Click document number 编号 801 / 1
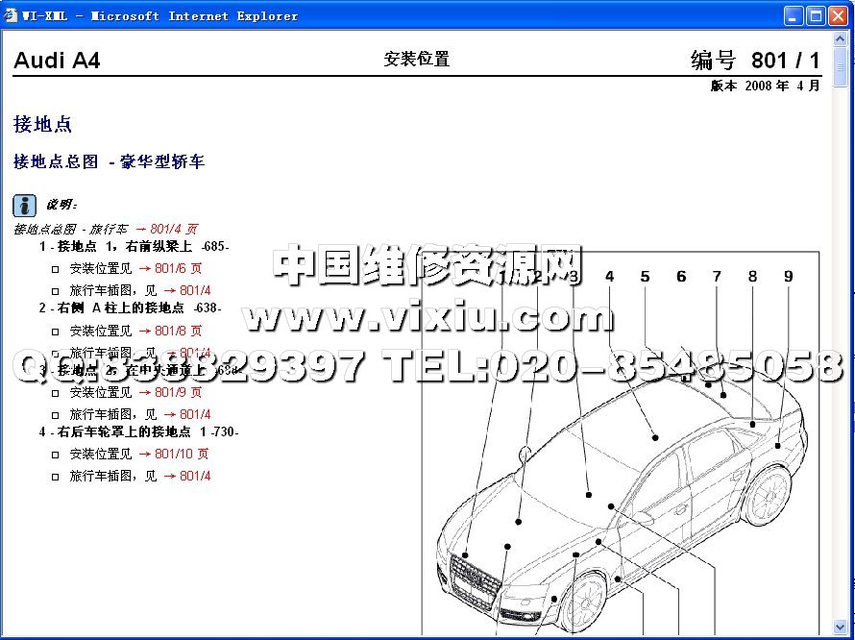Screen dimensions: 855x640 [755, 61]
